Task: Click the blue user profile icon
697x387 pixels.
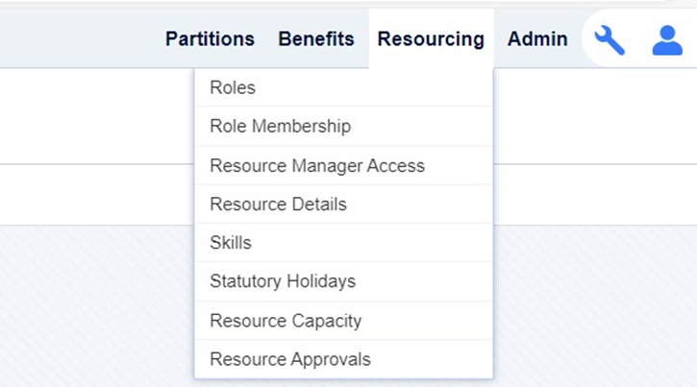Action: 667,40
